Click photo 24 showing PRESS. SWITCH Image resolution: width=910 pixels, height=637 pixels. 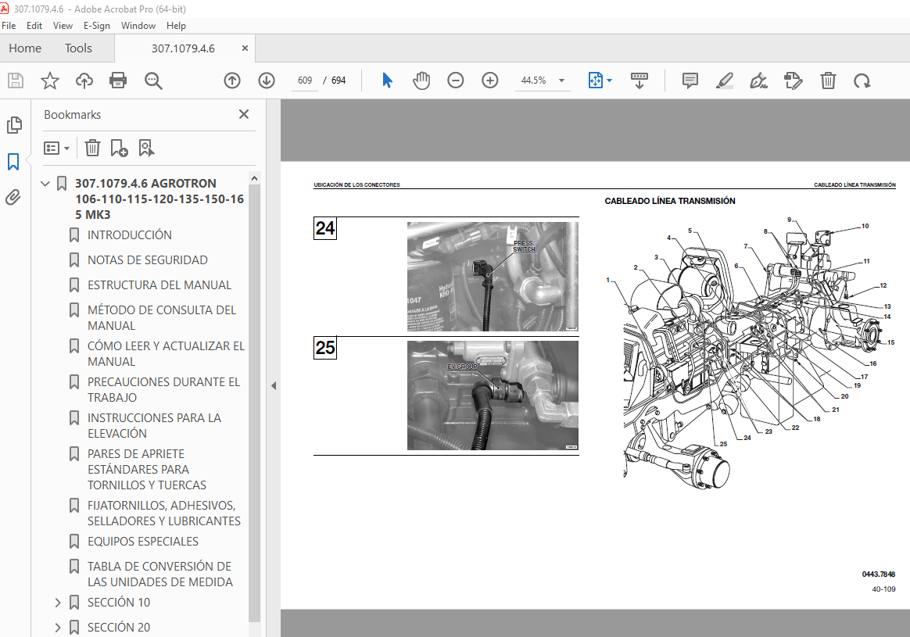tap(493, 276)
